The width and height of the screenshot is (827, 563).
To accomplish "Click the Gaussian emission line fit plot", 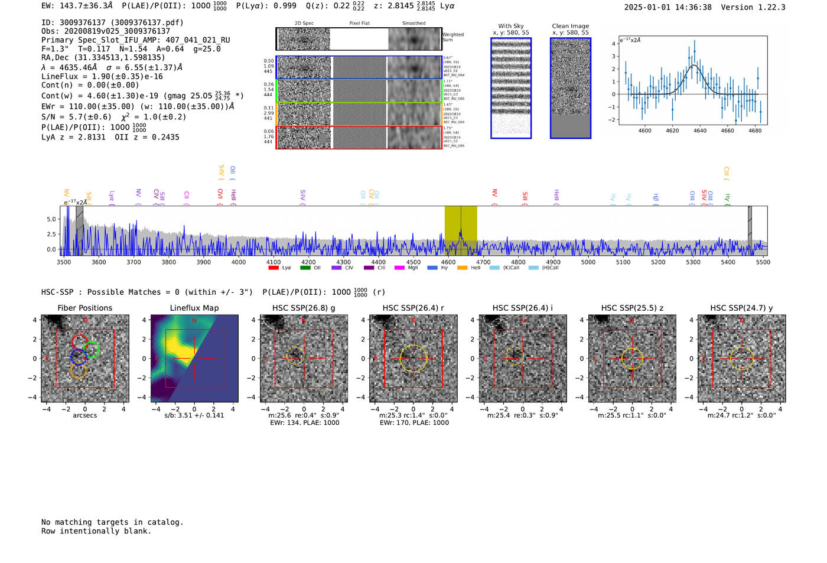I will tap(692, 81).
